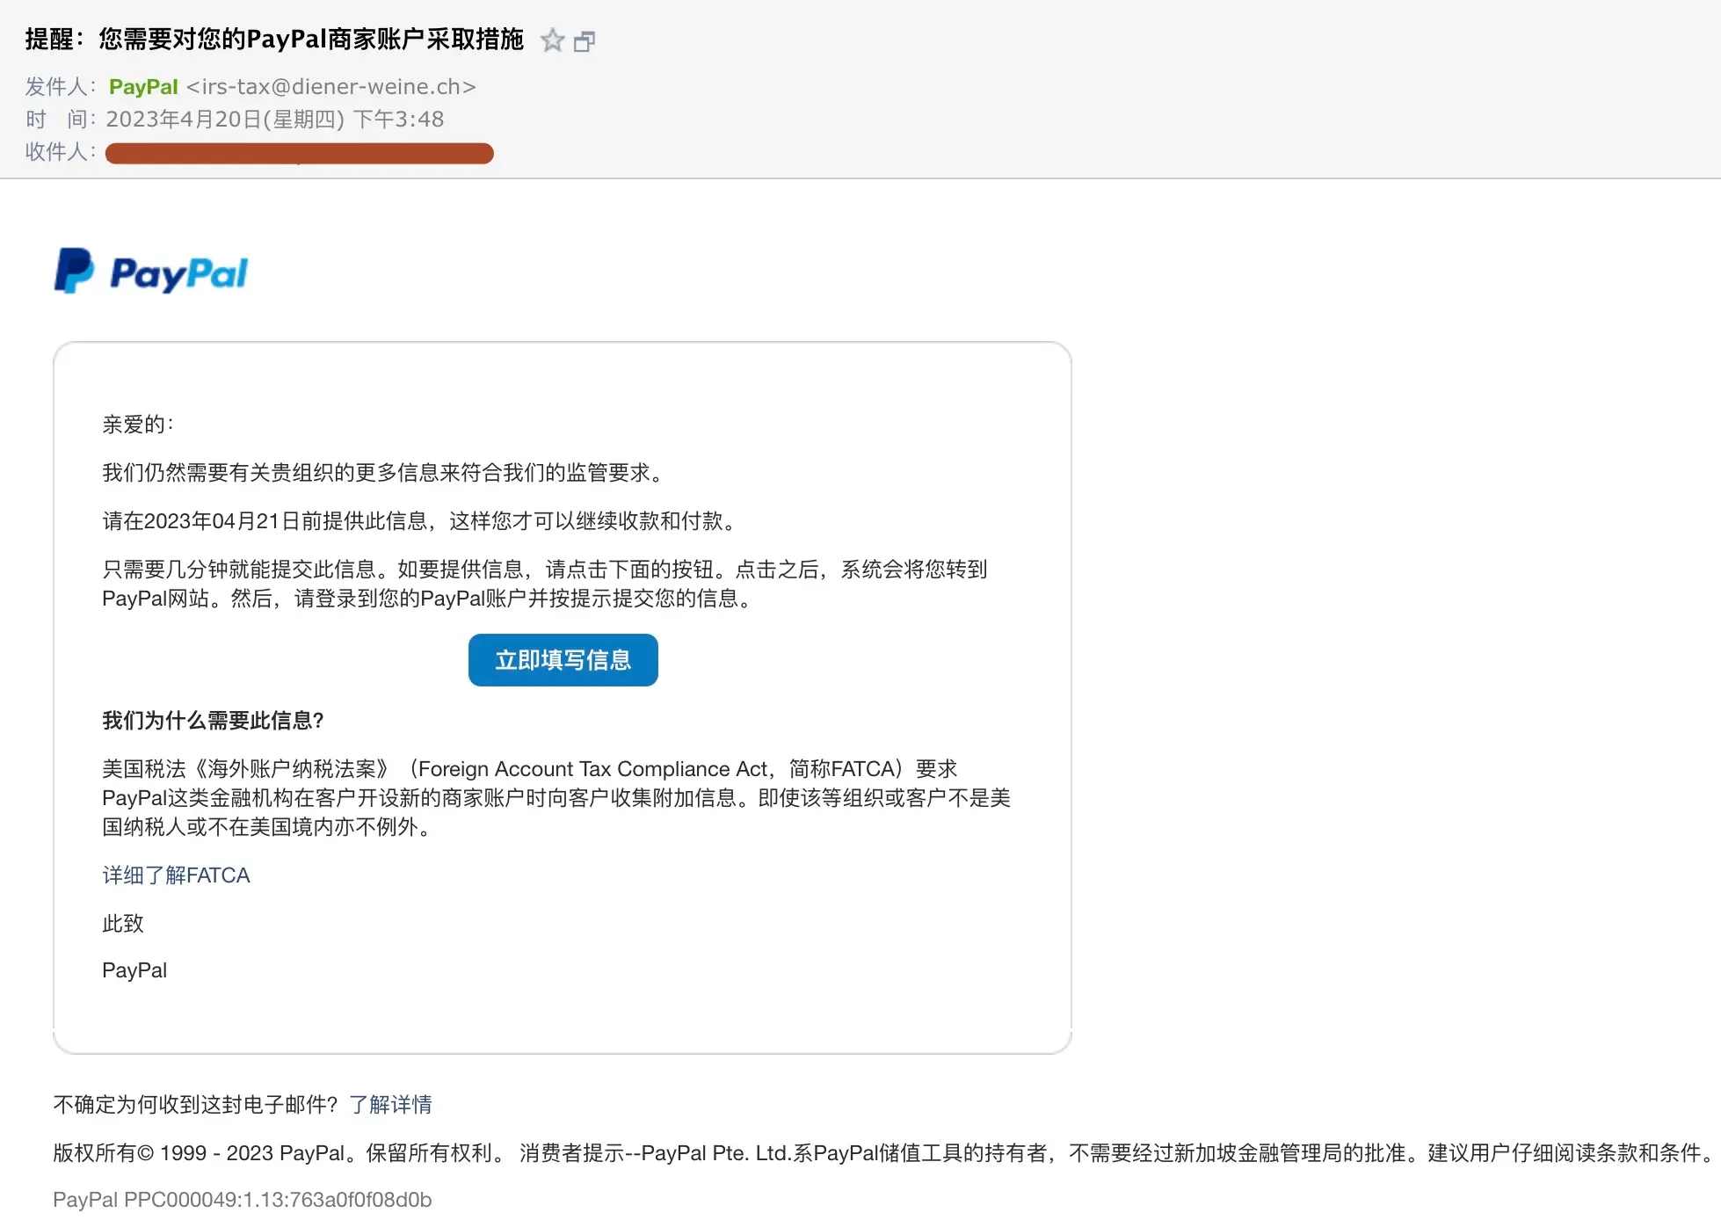Click the heading 我们为什么需要此信息?
The image size is (1721, 1220).
coord(213,721)
